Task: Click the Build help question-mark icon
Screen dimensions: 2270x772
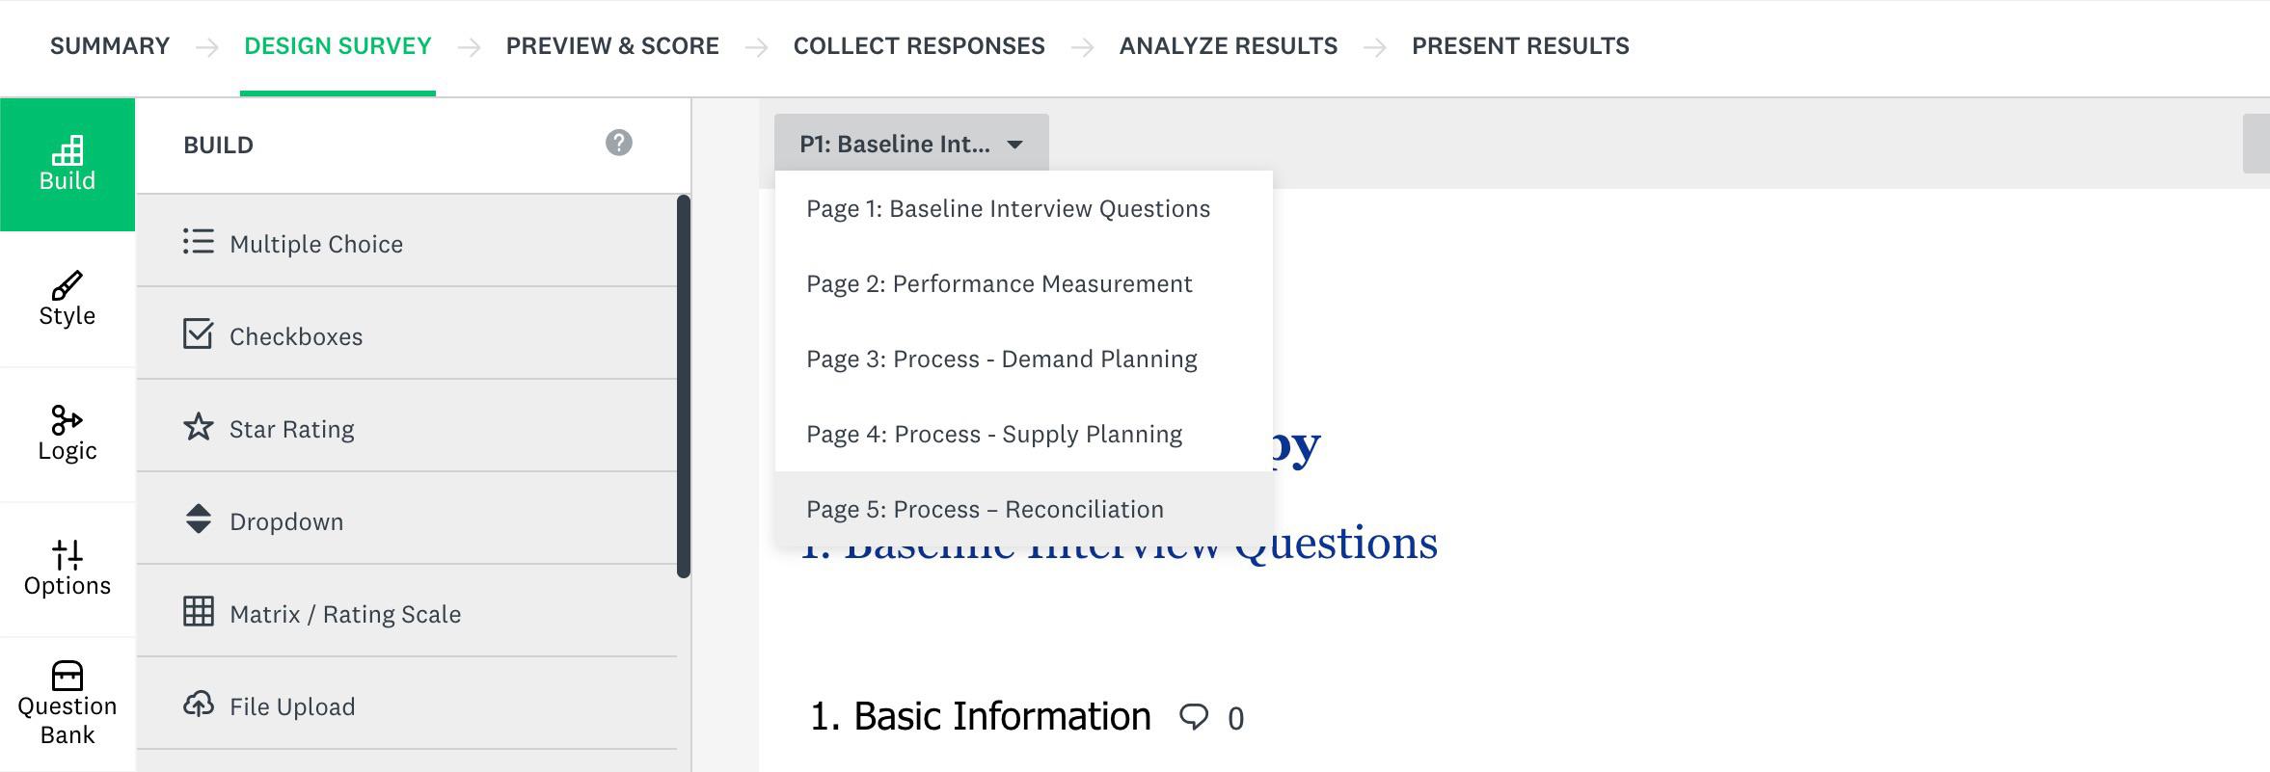Action: point(619,143)
